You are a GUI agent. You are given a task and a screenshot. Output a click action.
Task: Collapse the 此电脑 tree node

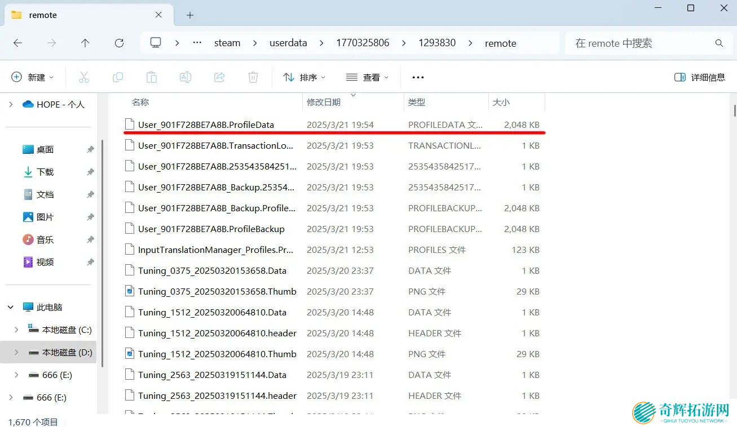pos(11,308)
